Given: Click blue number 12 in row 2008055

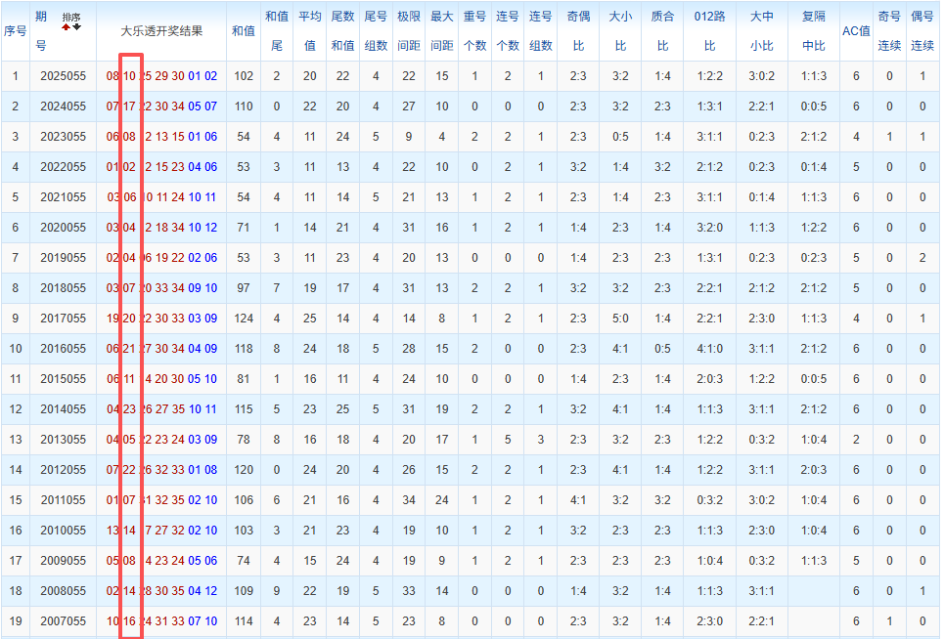Looking at the screenshot, I should click(210, 591).
